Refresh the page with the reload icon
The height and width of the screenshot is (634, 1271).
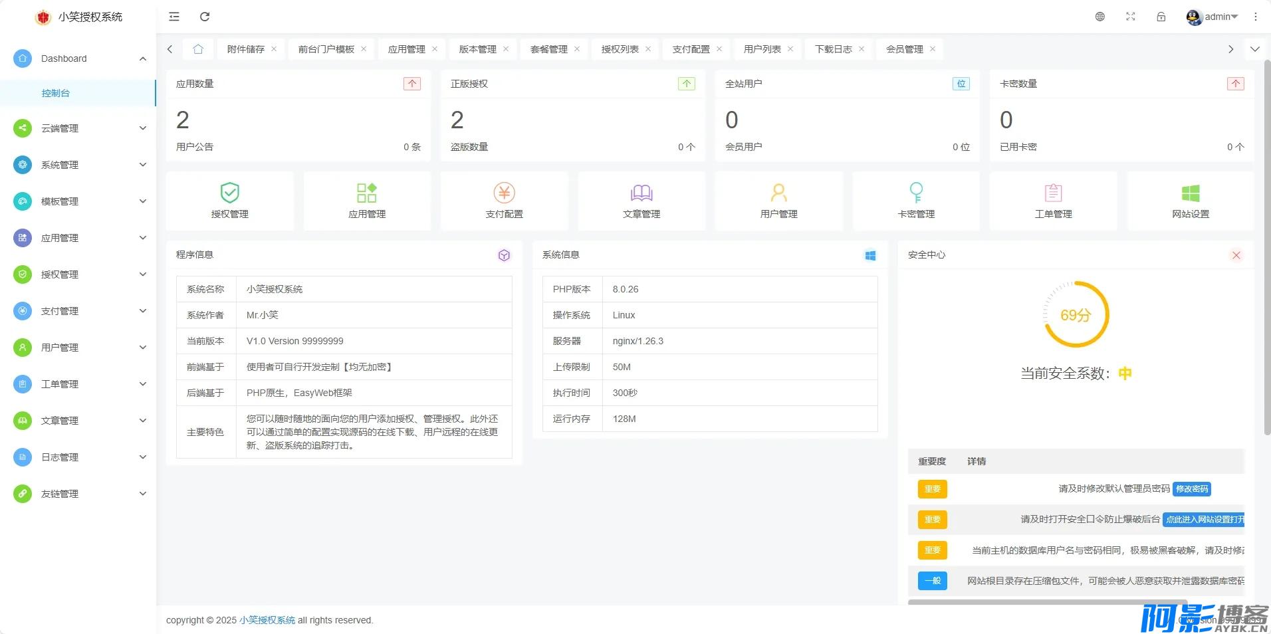click(205, 17)
